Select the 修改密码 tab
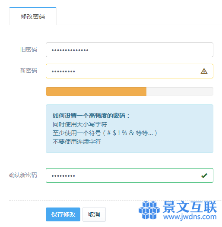The width and height of the screenshot is (222, 227). (x=33, y=16)
